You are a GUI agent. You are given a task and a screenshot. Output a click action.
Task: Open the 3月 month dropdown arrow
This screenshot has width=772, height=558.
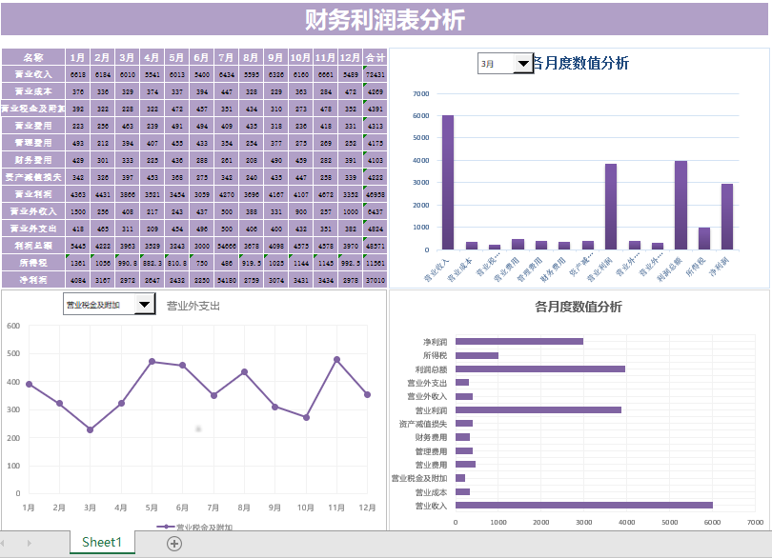[523, 64]
